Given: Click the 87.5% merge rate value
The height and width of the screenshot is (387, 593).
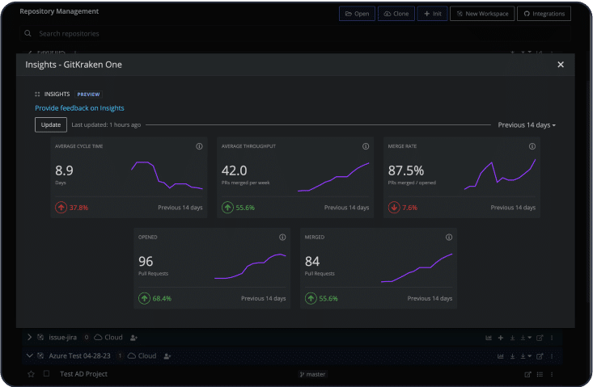Looking at the screenshot, I should tap(406, 170).
